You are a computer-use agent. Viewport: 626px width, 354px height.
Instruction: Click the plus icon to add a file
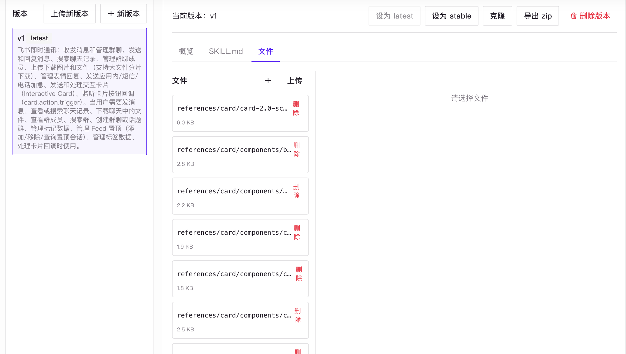(x=268, y=81)
